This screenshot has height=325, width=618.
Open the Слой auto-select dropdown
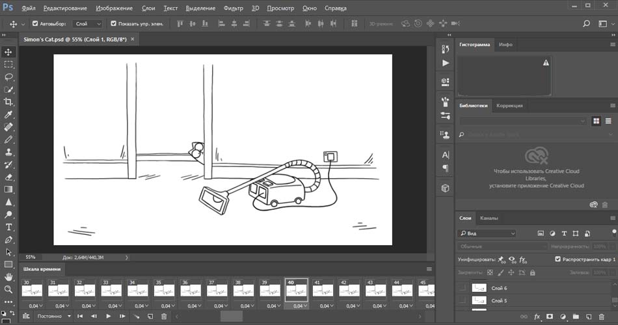[88, 23]
